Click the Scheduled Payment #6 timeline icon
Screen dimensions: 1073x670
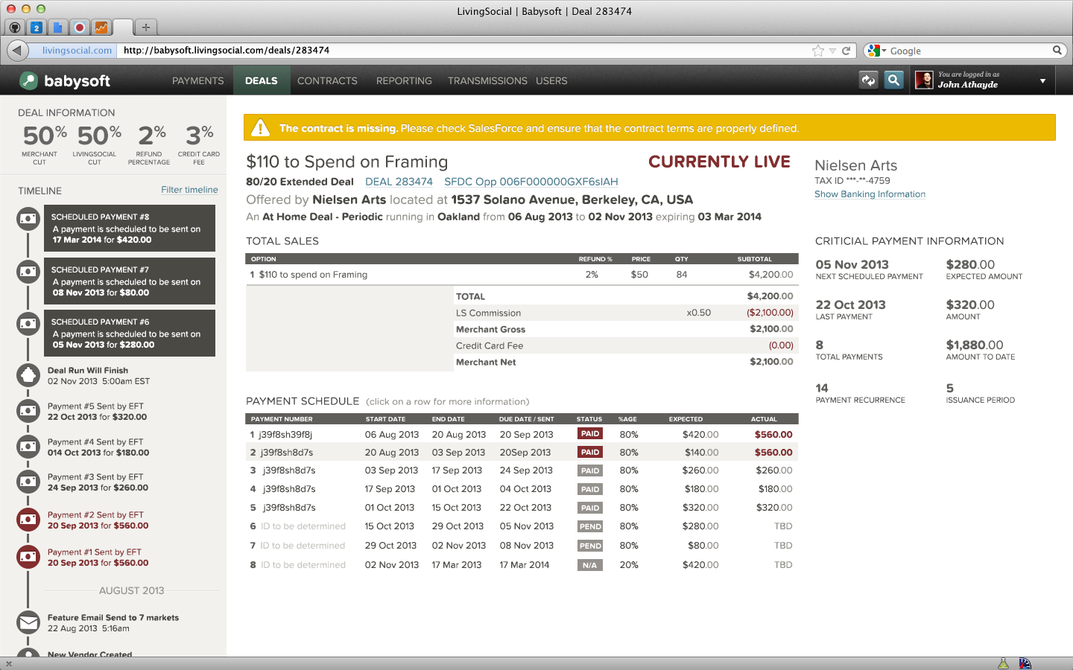[x=28, y=324]
